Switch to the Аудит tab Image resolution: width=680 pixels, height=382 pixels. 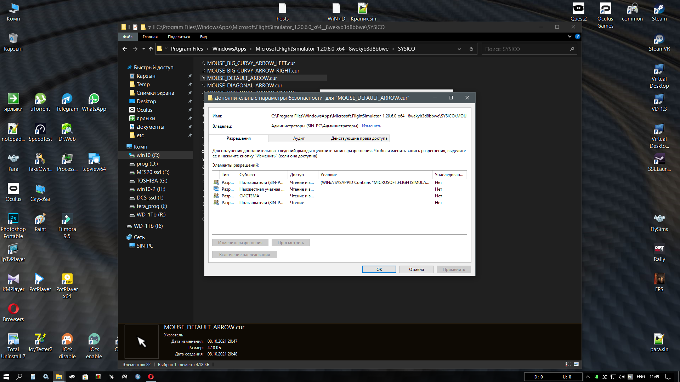point(299,138)
